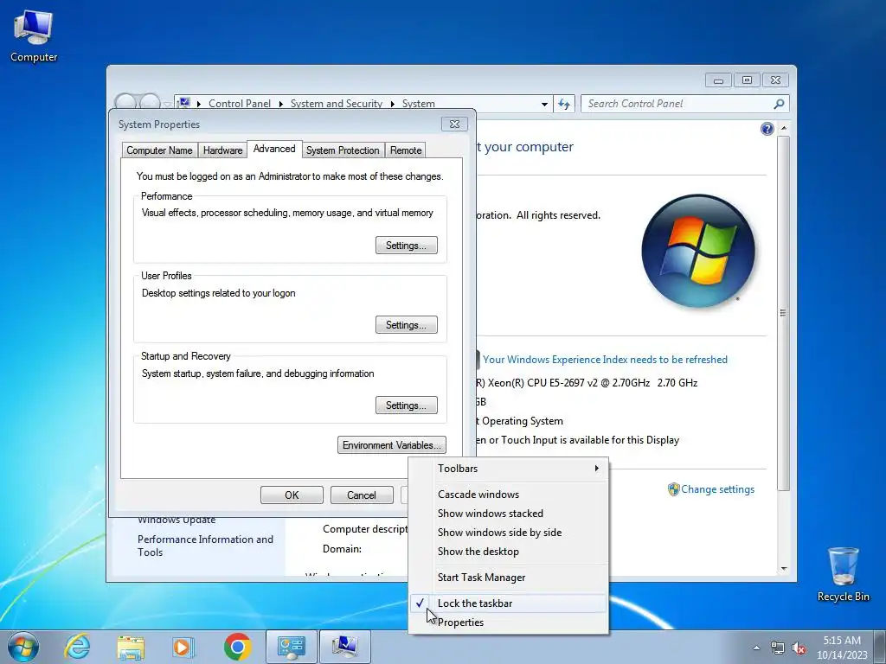Click the Forward button in Control Panel window
Screen dimensions: 886x664
pos(150,101)
